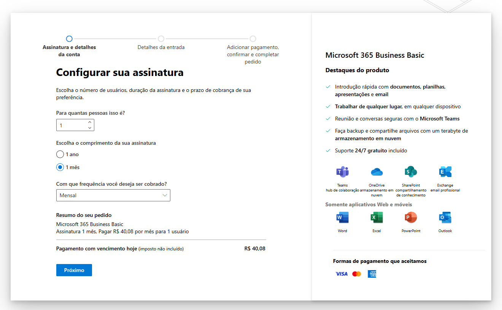Click checkmark beside 'Reunião e conversas seguras'

(x=328, y=119)
